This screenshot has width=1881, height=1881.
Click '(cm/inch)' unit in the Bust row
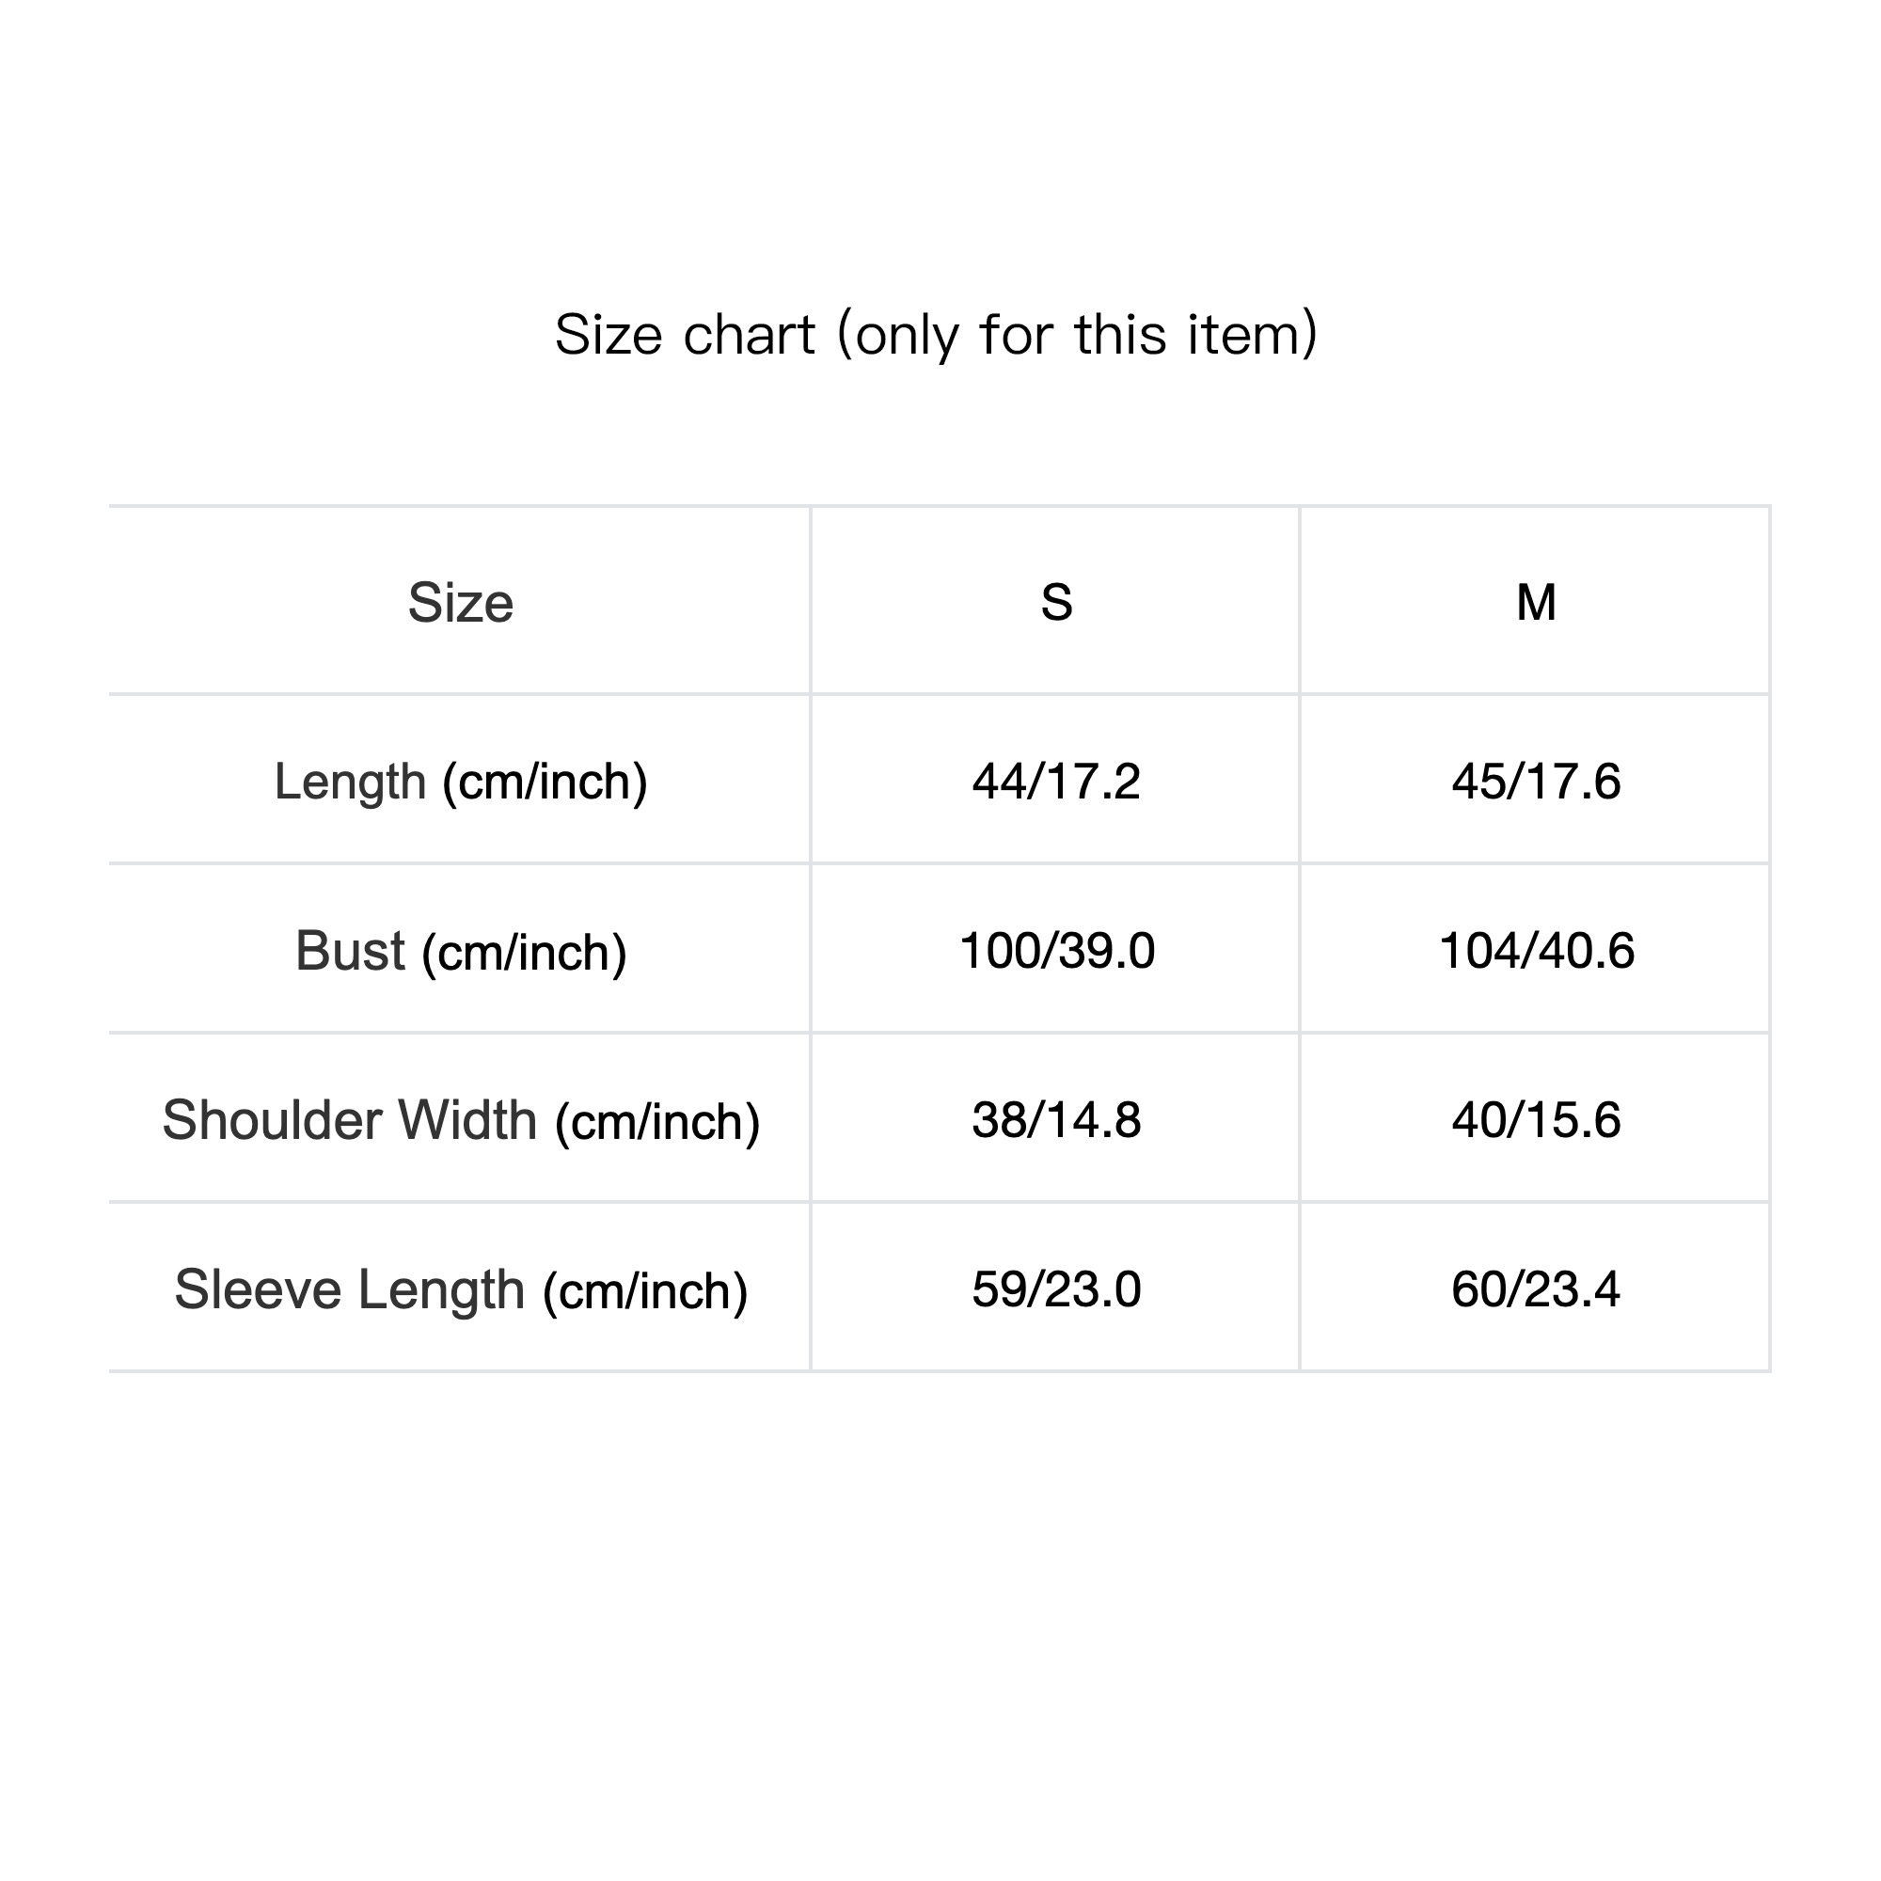pos(524,953)
